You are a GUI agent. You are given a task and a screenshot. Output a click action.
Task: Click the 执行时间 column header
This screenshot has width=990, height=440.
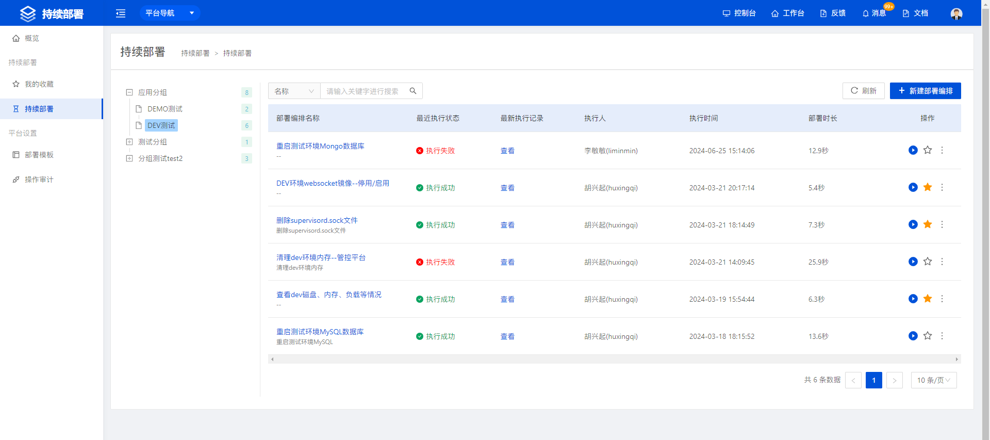(704, 118)
